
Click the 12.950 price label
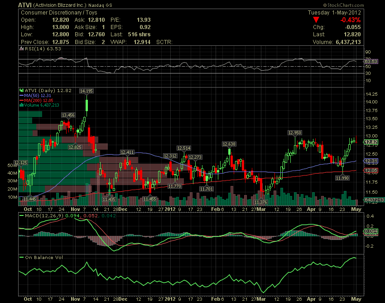pos(295,133)
